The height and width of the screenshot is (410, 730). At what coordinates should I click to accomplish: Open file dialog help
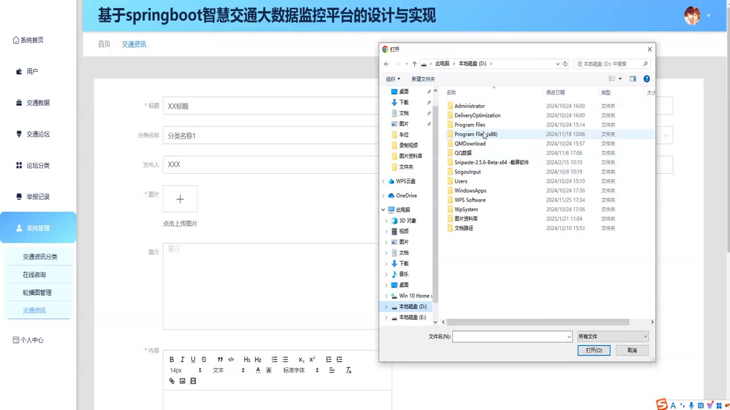point(647,79)
